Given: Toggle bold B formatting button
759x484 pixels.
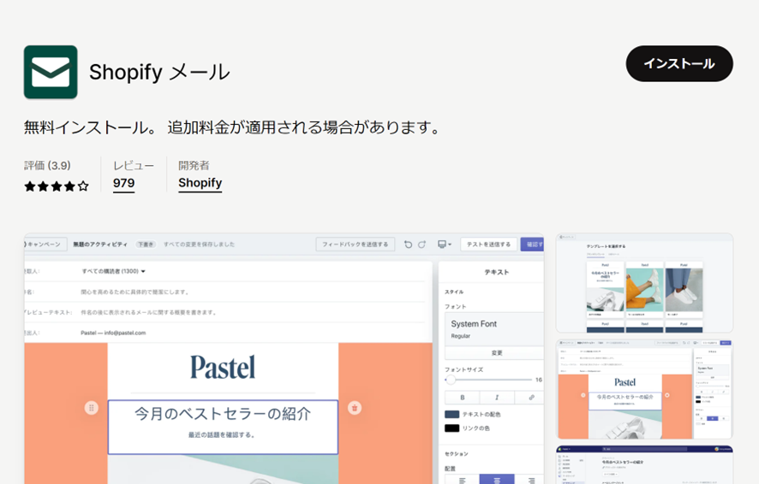Looking at the screenshot, I should point(463,398).
